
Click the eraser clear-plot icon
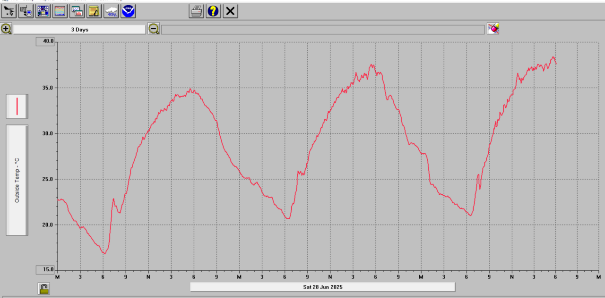point(493,29)
